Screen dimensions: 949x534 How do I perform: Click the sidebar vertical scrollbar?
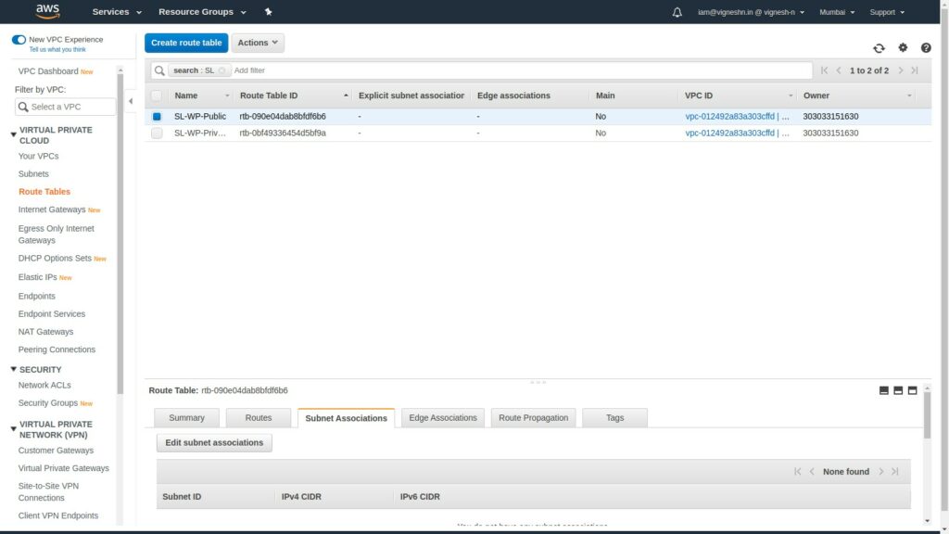pos(120,233)
